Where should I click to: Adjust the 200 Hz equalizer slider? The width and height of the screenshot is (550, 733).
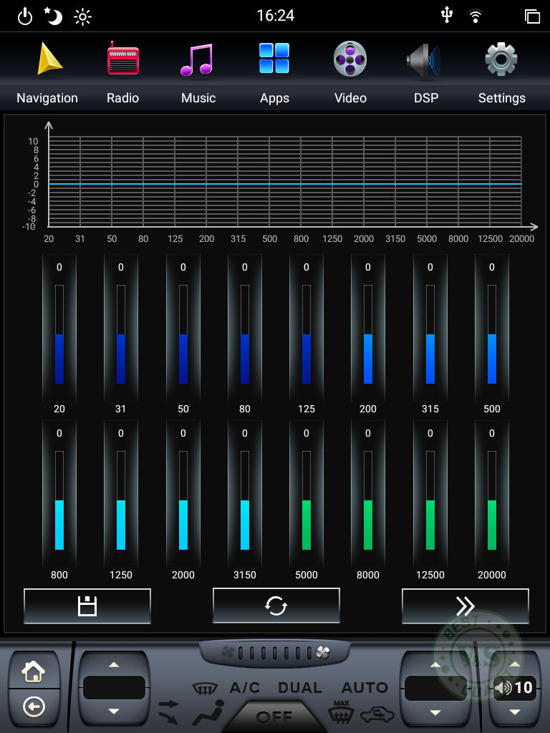click(x=368, y=334)
